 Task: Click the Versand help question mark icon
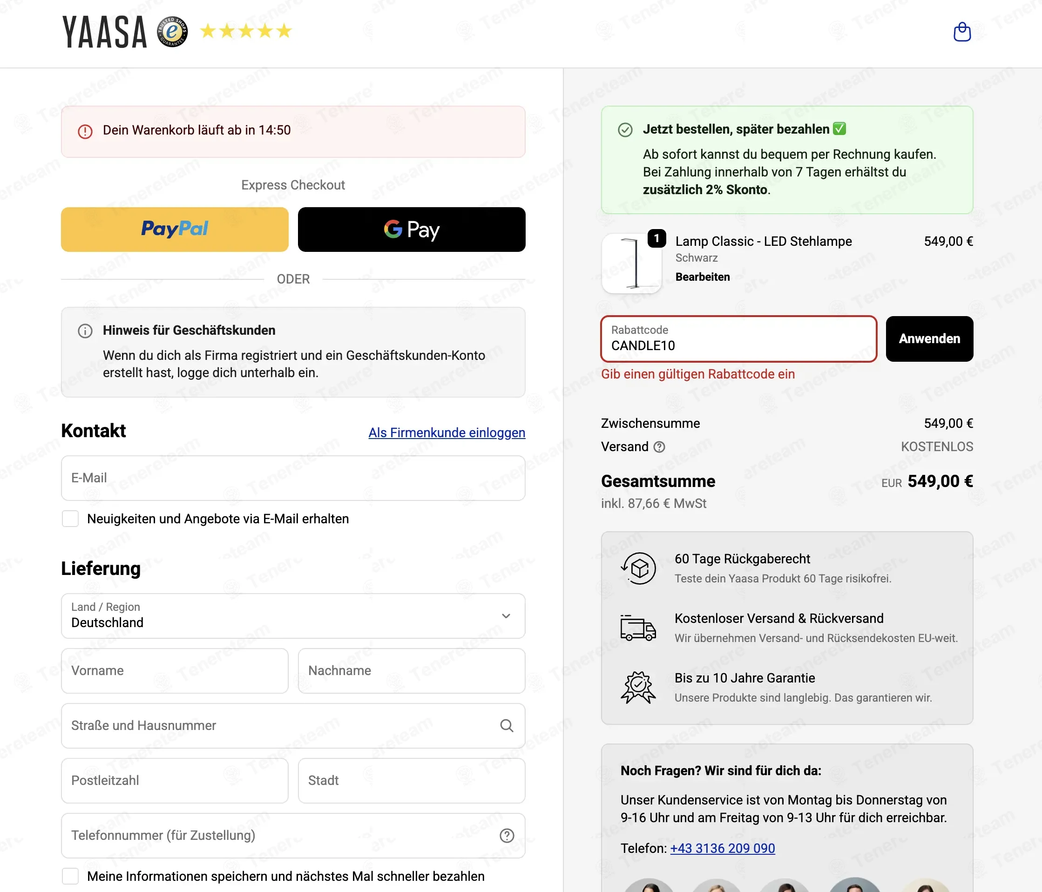pyautogui.click(x=659, y=446)
